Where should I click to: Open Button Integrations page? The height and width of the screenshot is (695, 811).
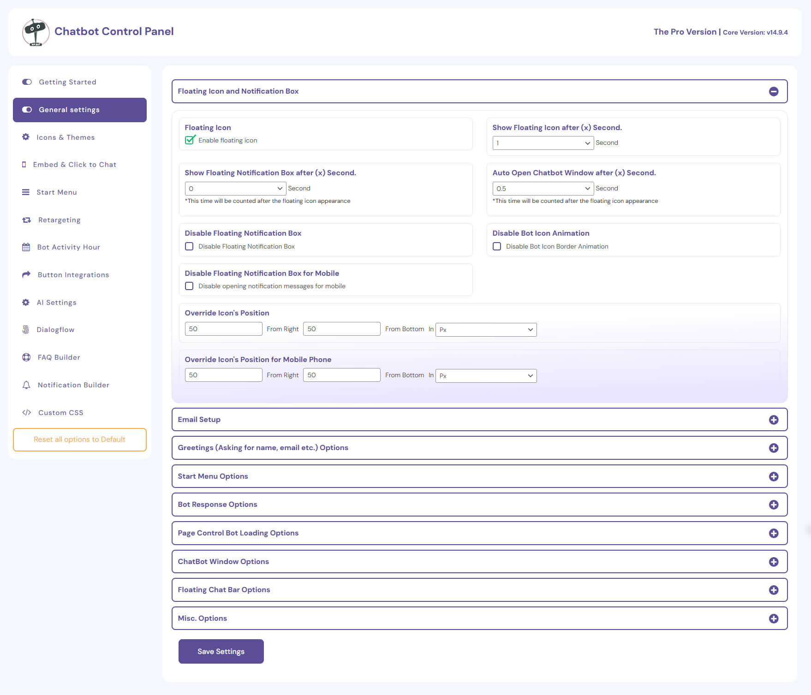80,275
